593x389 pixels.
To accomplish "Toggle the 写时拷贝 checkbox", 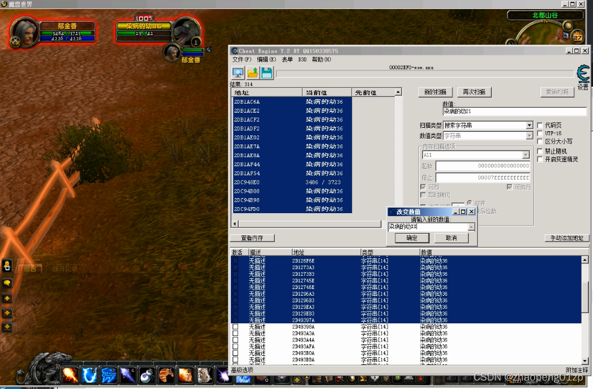I will coord(423,194).
